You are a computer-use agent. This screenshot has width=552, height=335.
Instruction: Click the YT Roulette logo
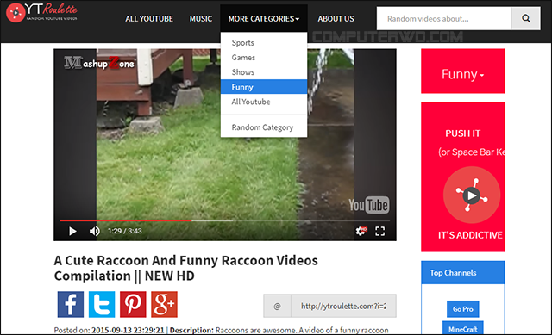pos(41,13)
